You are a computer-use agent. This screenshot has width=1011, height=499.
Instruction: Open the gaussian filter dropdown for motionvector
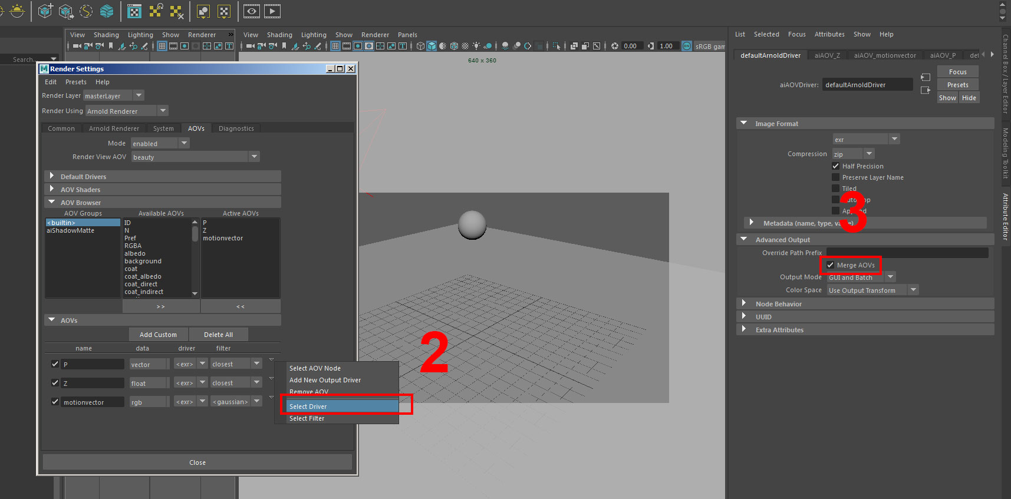256,402
